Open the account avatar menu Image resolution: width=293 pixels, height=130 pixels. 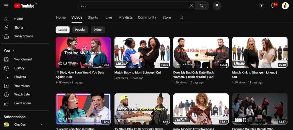(x=285, y=6)
